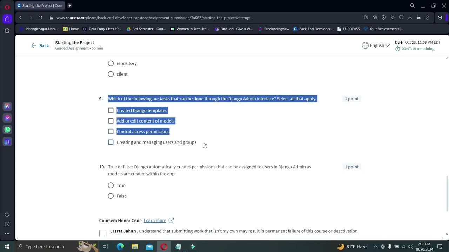
Task: Open ad blocker shield icon
Action: [x=383, y=17]
